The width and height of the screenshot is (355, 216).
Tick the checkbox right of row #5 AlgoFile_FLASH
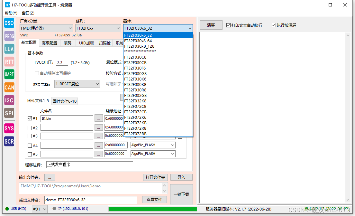pos(180,154)
